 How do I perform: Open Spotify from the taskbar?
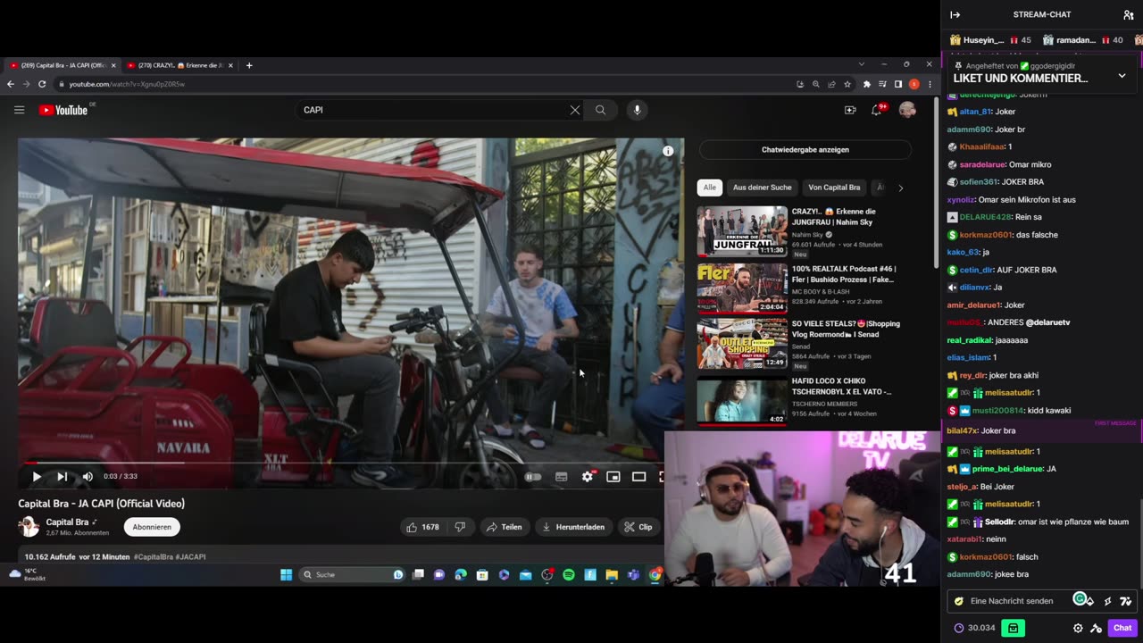click(568, 574)
